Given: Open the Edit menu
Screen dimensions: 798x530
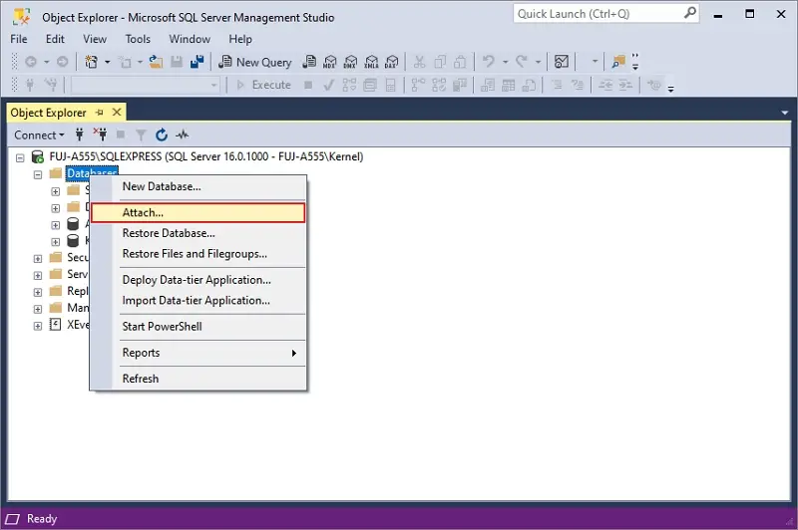Looking at the screenshot, I should (55, 39).
